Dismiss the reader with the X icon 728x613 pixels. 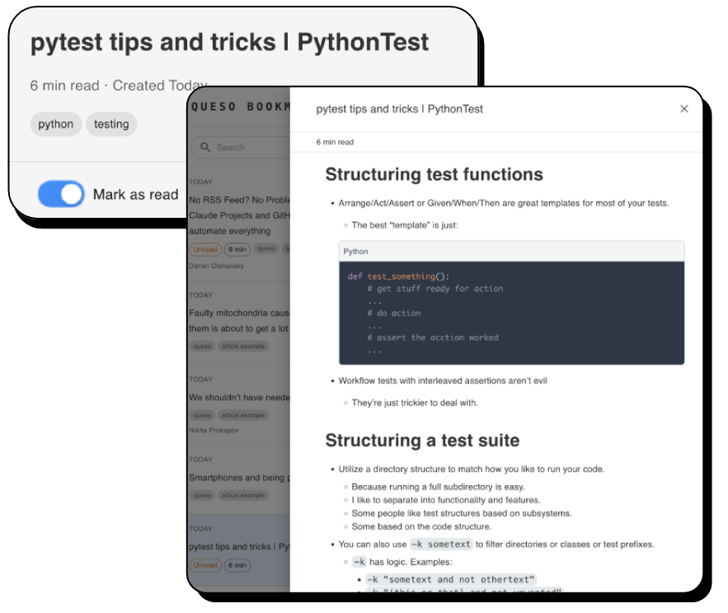click(x=684, y=108)
